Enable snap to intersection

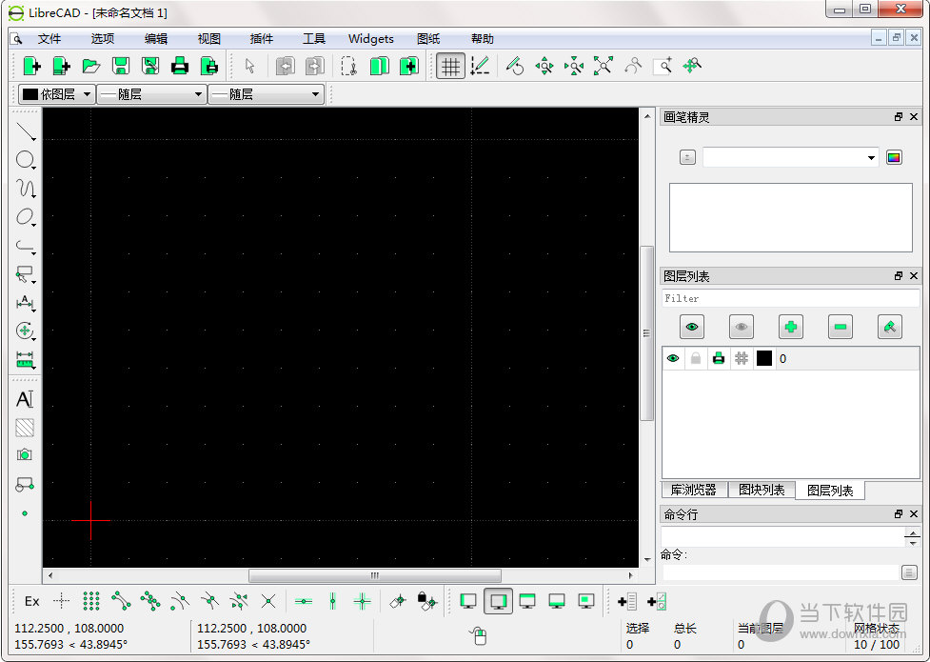click(x=268, y=601)
